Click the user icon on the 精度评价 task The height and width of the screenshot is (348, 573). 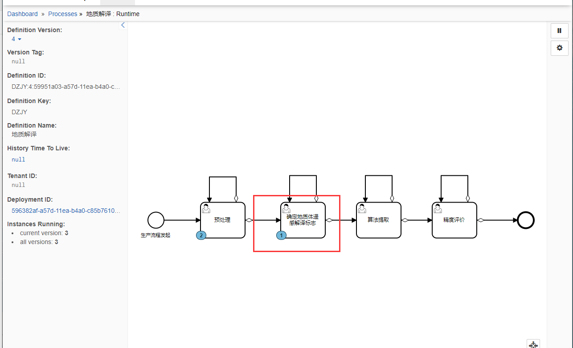(x=438, y=208)
